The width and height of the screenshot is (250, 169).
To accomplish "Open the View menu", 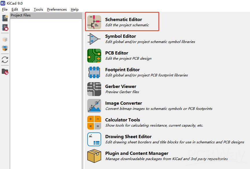I will (26, 10).
